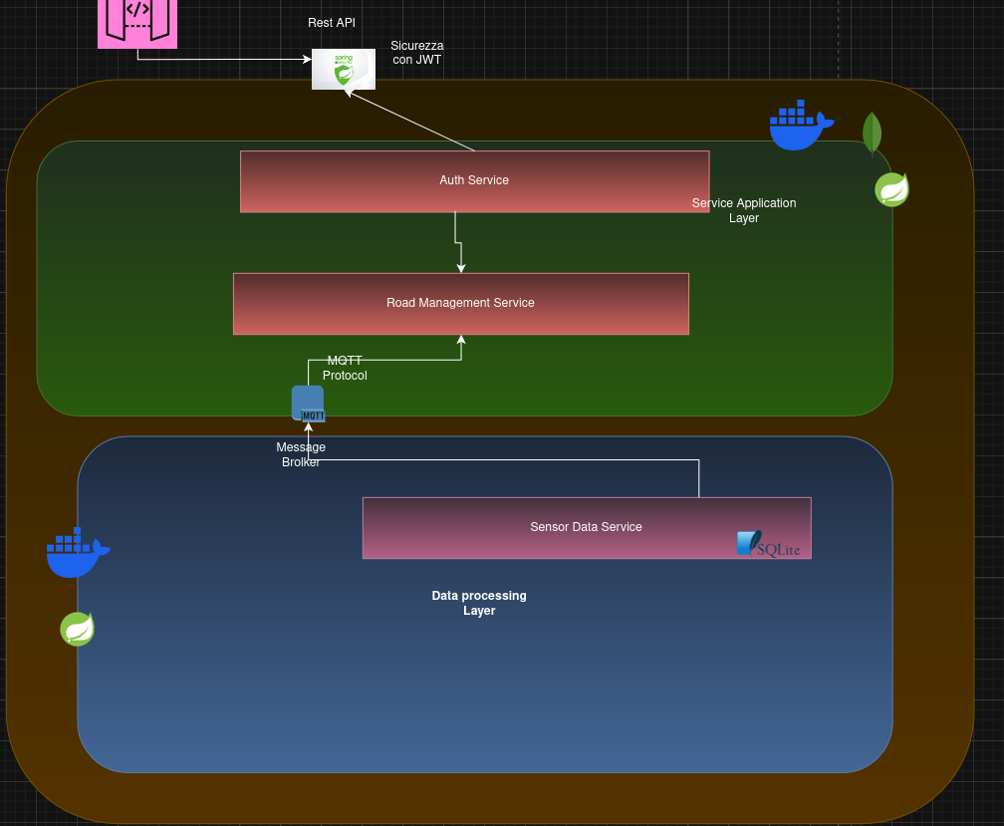Select the MongoDB leaf icon
This screenshot has height=826, width=1004.
tap(872, 134)
